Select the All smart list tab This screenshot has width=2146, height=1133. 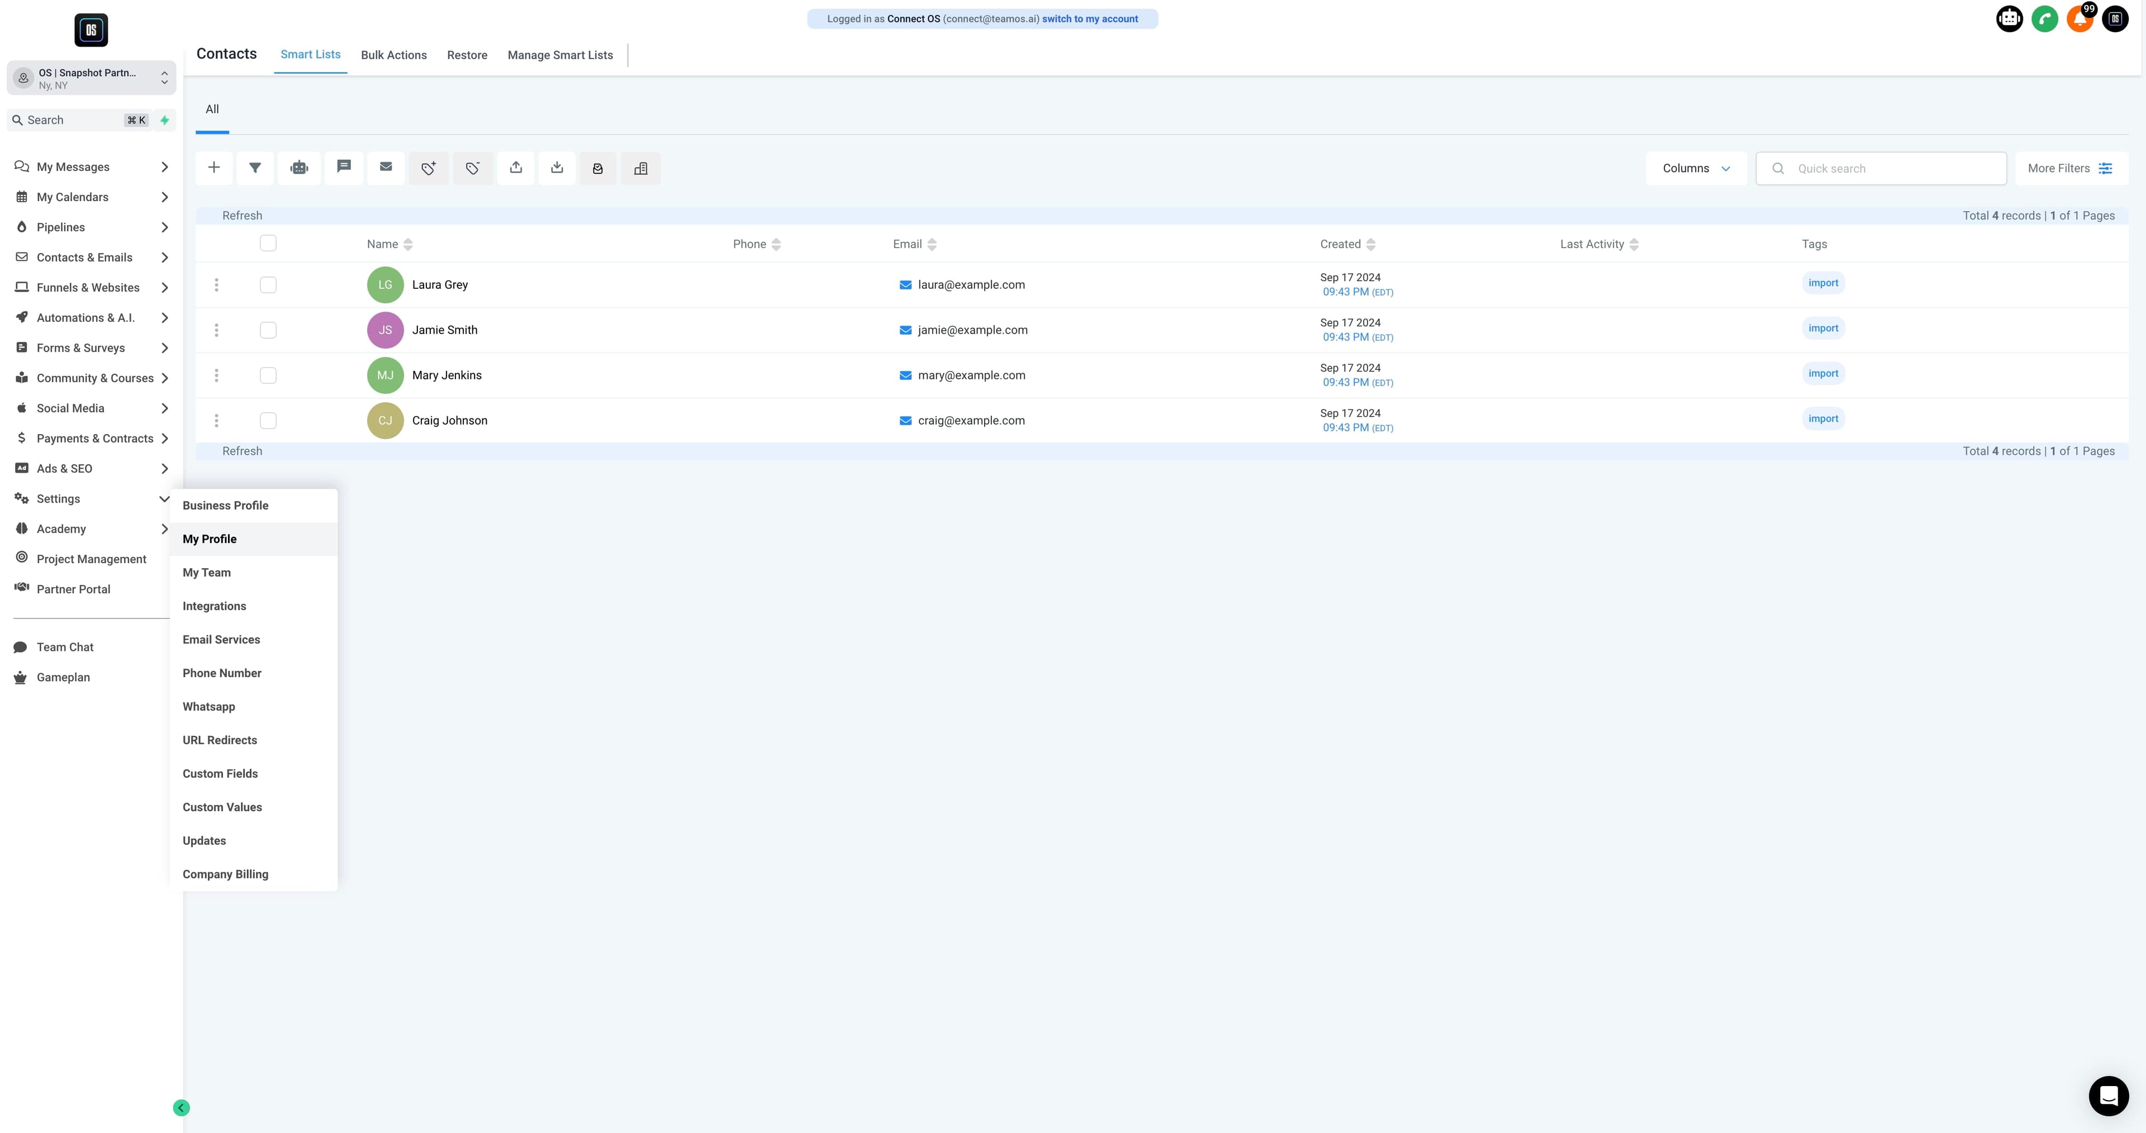click(x=212, y=109)
